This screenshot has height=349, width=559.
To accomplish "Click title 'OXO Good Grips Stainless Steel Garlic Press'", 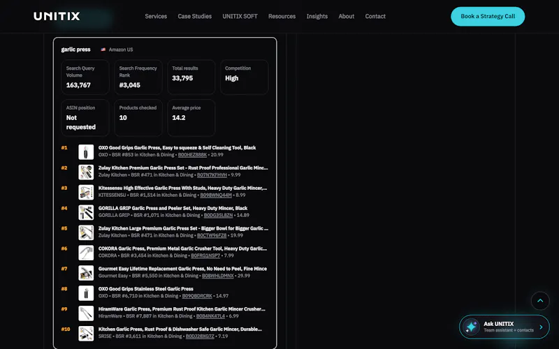I will click(x=146, y=289).
